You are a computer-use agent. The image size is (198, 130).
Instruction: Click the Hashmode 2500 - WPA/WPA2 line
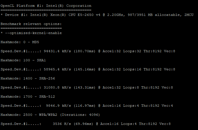(x=50, y=115)
